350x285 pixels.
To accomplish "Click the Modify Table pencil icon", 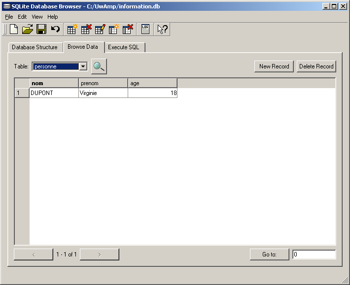I will pyautogui.click(x=100, y=29).
